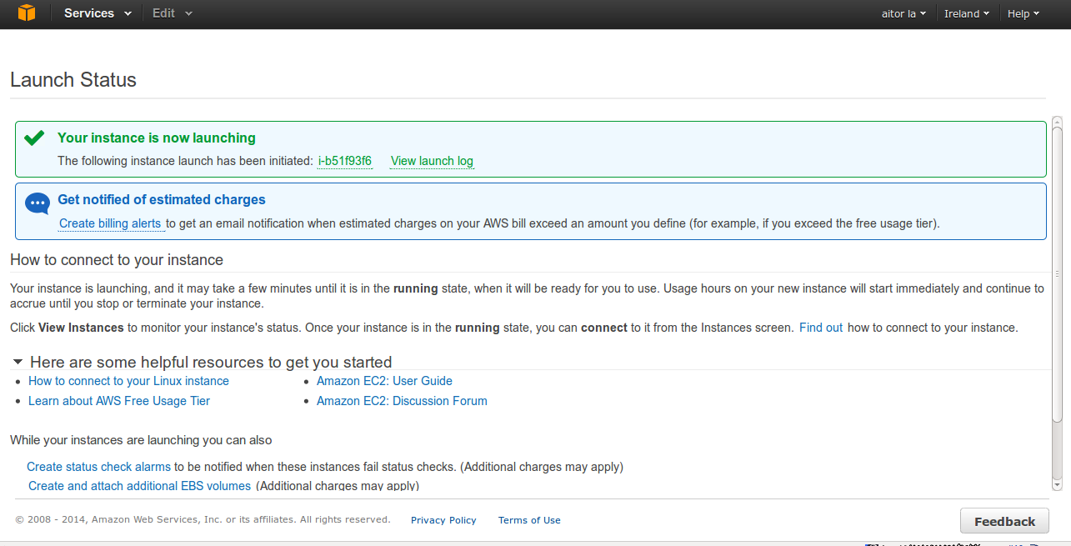This screenshot has width=1071, height=546.
Task: Click the blue speech bubble notification icon
Action: pyautogui.click(x=38, y=203)
